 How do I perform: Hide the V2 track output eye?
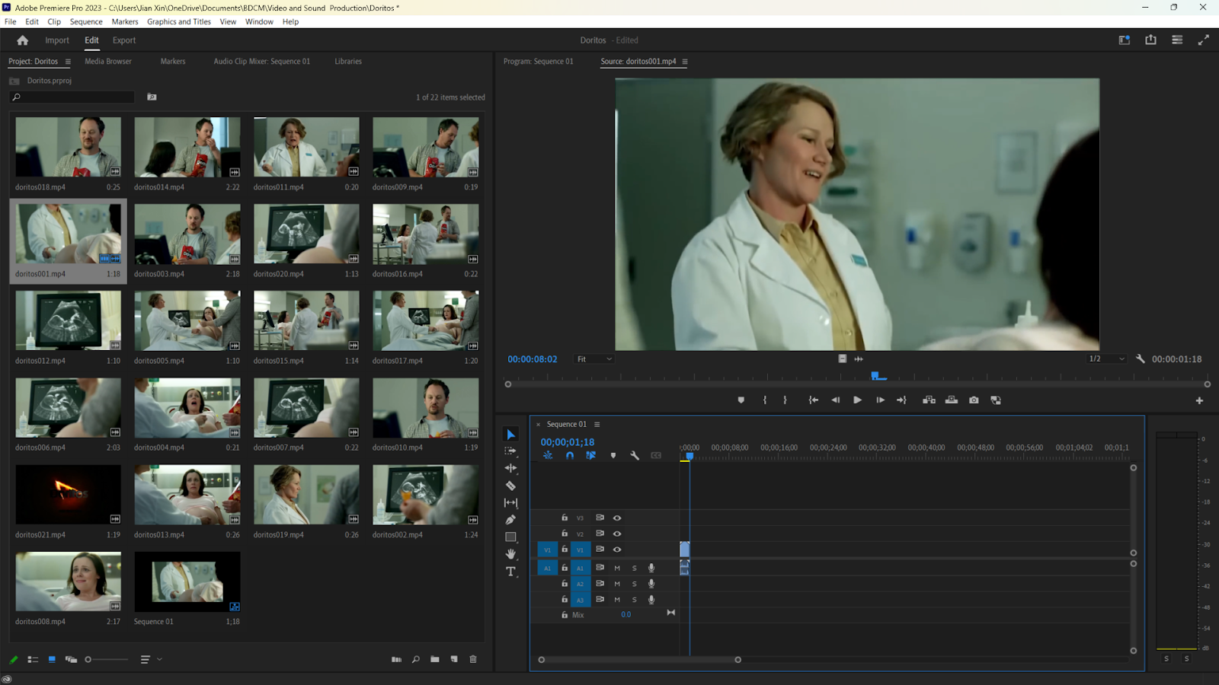click(617, 534)
